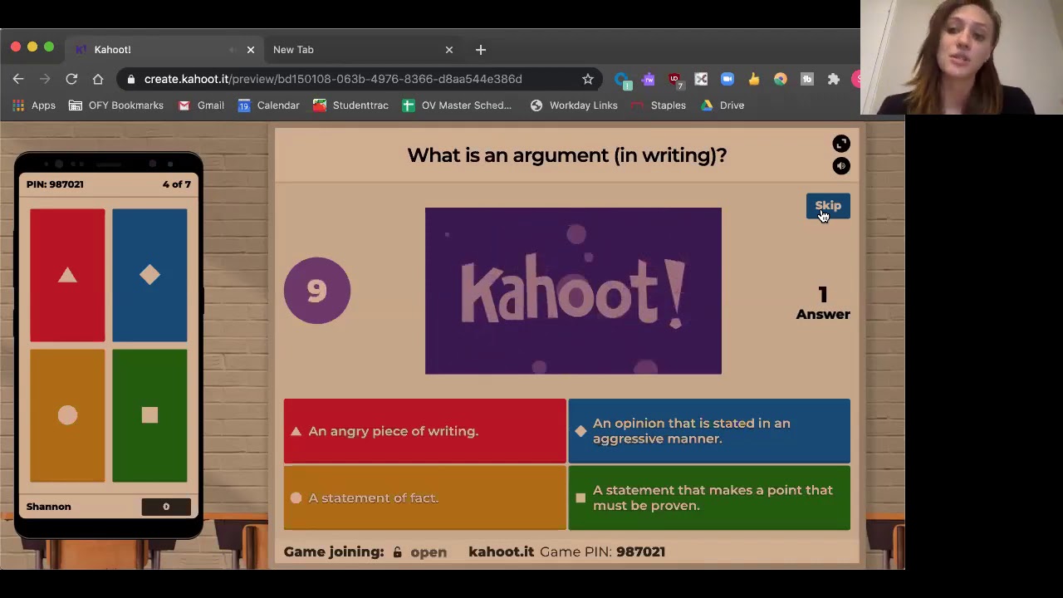Viewport: 1063px width, 598px height.
Task: Close the Kahoot! browser tab
Action: click(251, 50)
